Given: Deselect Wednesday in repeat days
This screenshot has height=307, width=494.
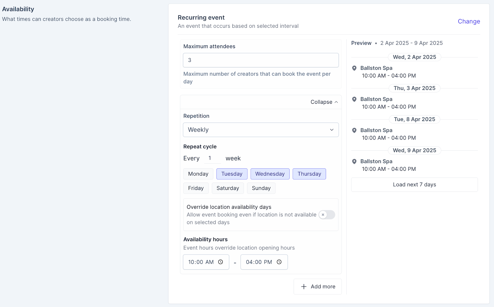Looking at the screenshot, I should (270, 174).
